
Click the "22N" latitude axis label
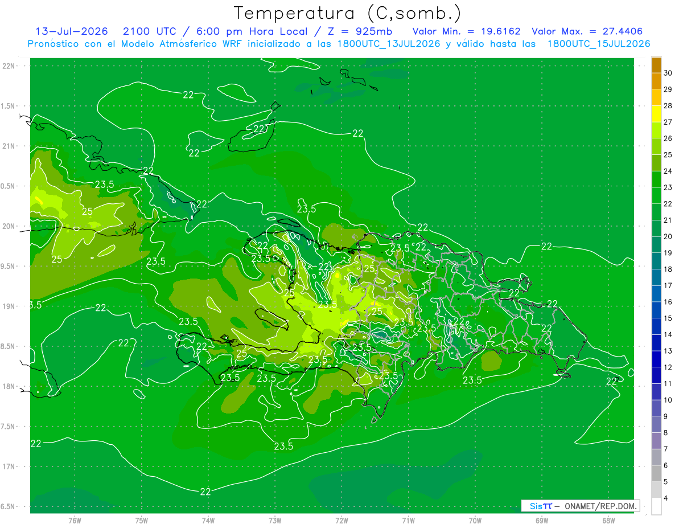pyautogui.click(x=10, y=66)
